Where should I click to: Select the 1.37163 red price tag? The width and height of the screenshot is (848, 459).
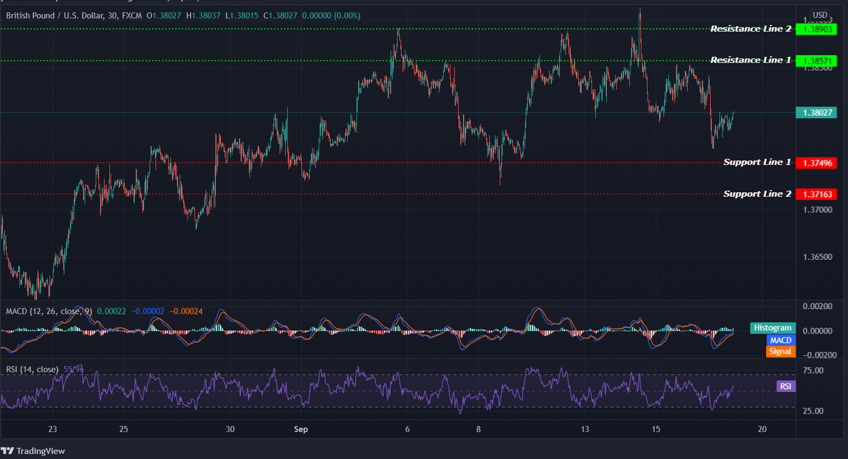point(816,194)
